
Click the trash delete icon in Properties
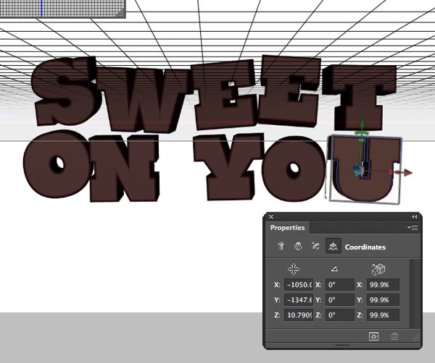click(x=394, y=336)
